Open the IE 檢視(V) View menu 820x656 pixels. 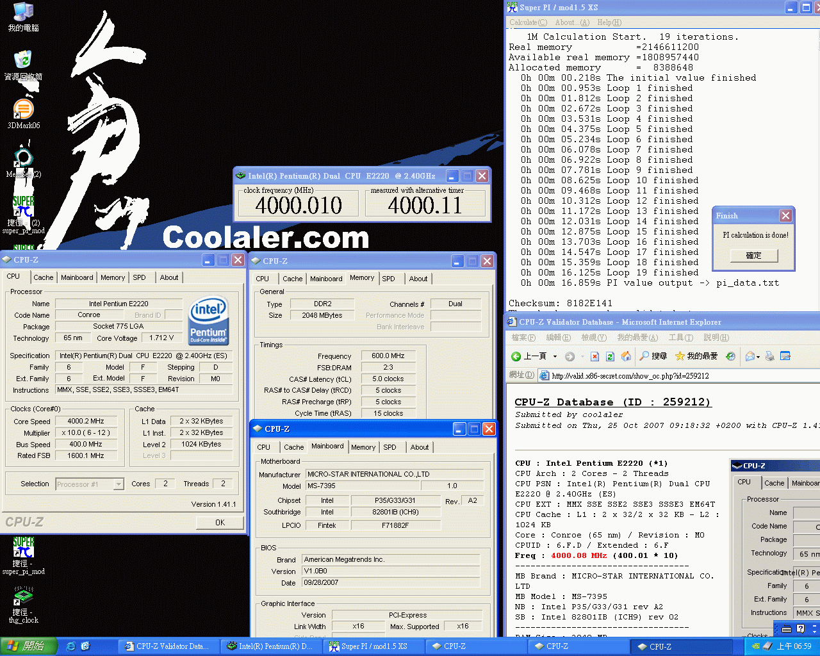593,338
